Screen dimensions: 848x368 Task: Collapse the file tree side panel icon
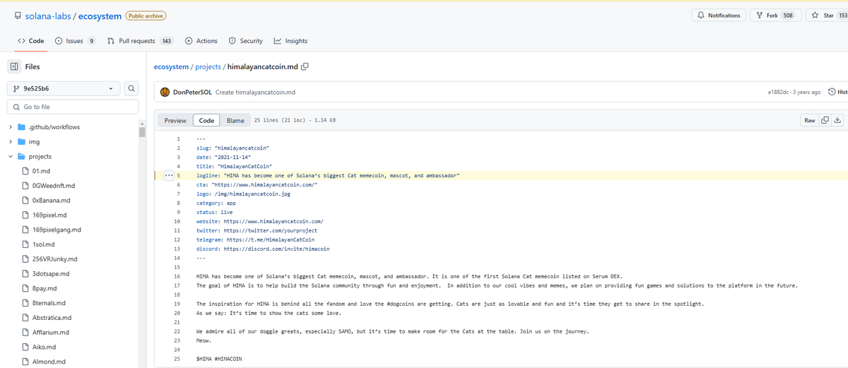point(14,66)
